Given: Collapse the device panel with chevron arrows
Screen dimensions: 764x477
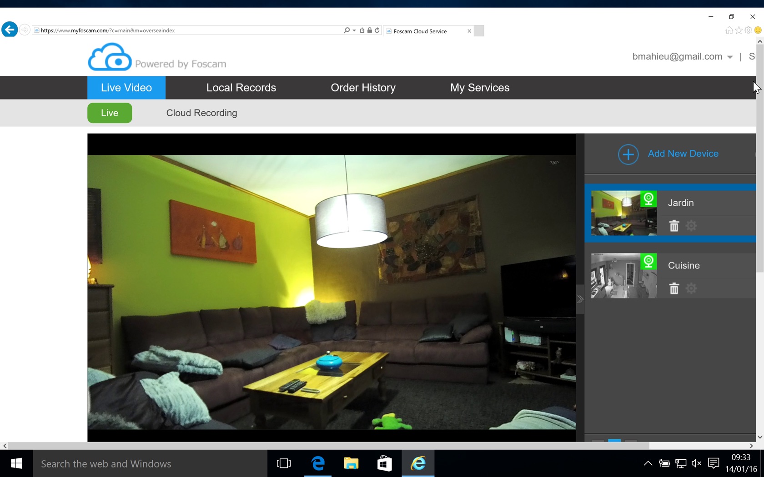Looking at the screenshot, I should pos(580,299).
